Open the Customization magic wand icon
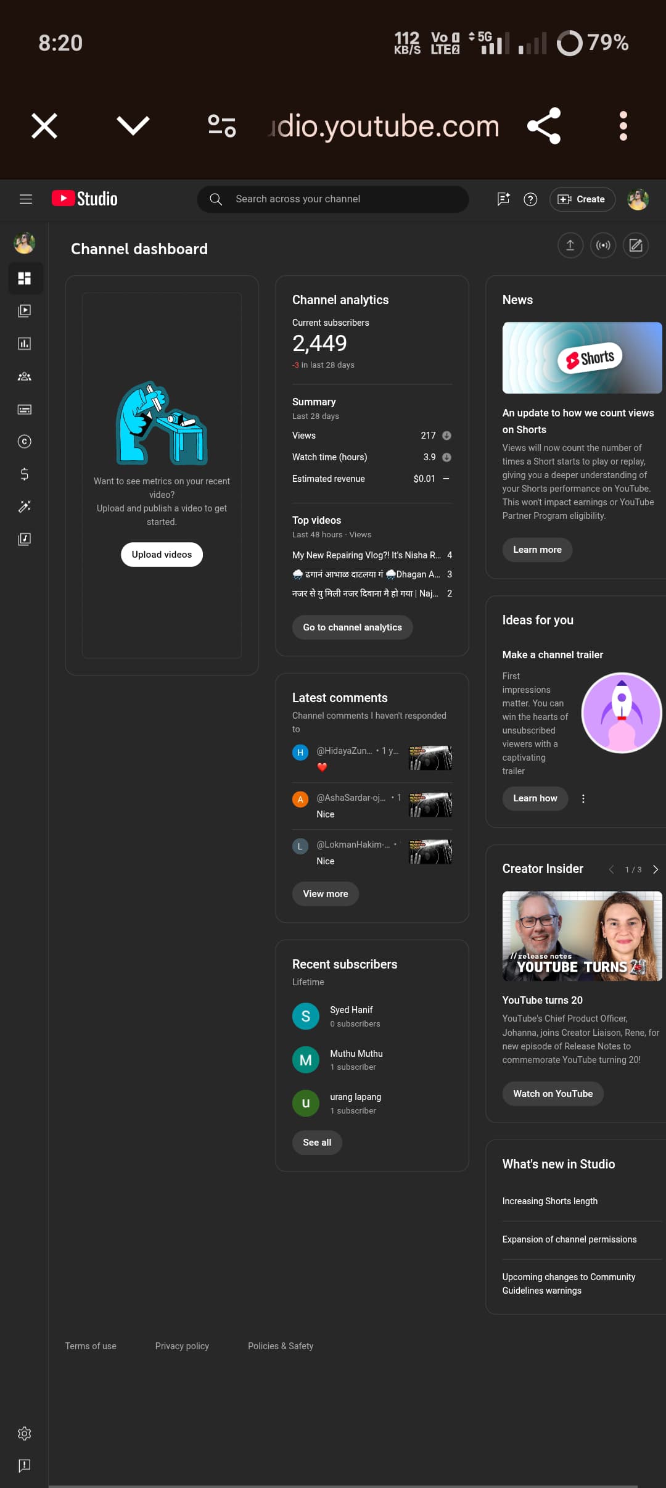The image size is (666, 1488). click(x=25, y=506)
